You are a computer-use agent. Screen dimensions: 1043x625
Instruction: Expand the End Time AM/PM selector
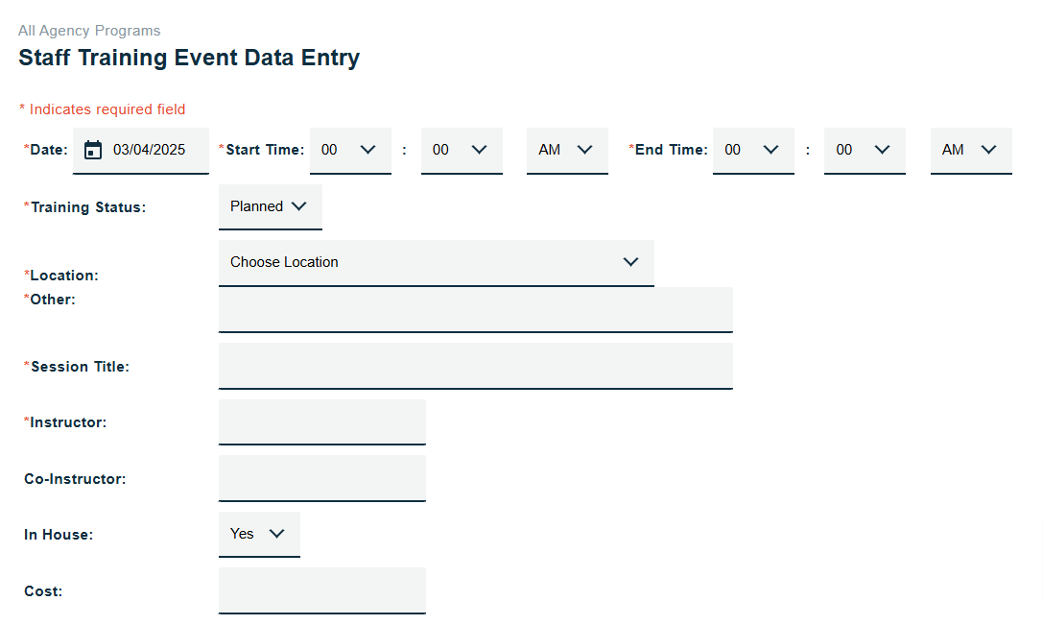[971, 150]
